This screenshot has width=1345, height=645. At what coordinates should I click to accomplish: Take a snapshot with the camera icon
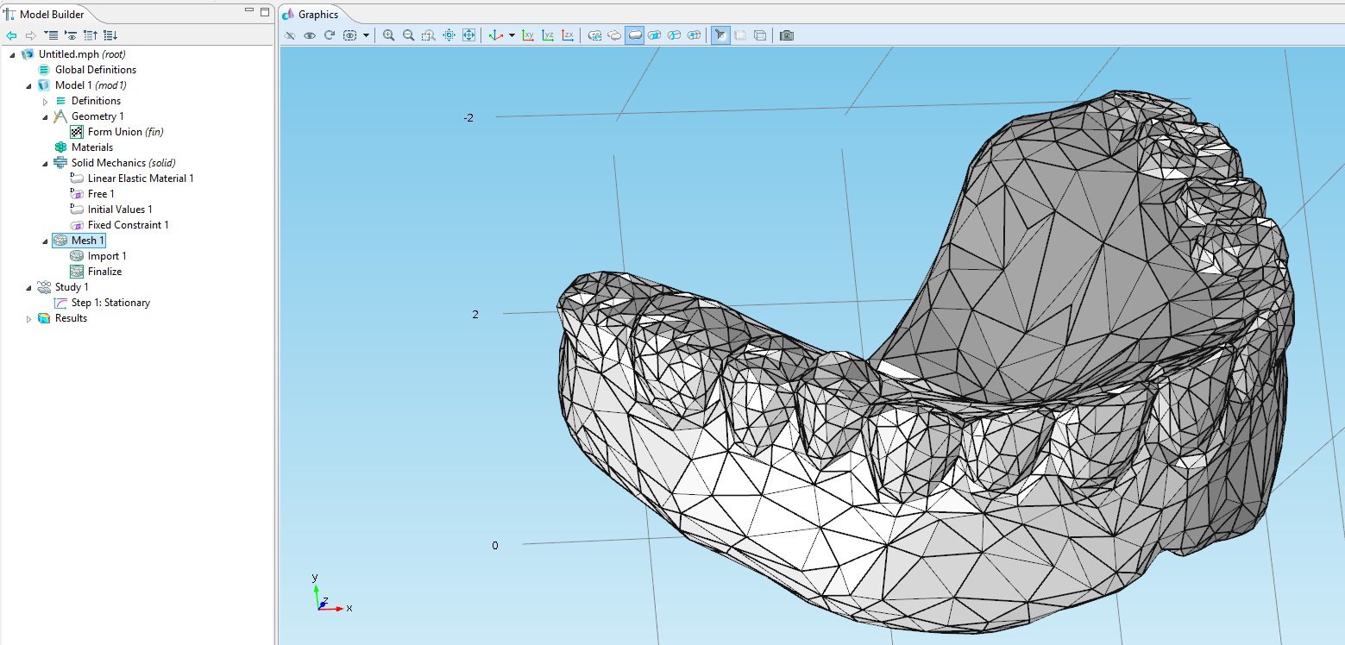(786, 35)
